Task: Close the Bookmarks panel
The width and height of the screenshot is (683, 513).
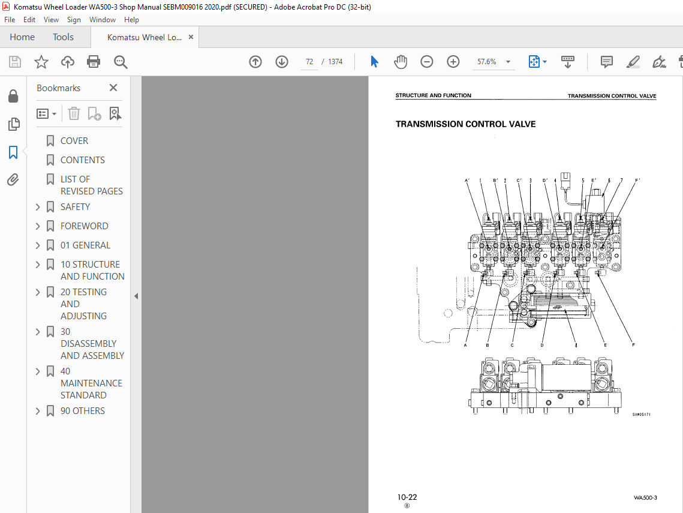Action: pos(113,88)
